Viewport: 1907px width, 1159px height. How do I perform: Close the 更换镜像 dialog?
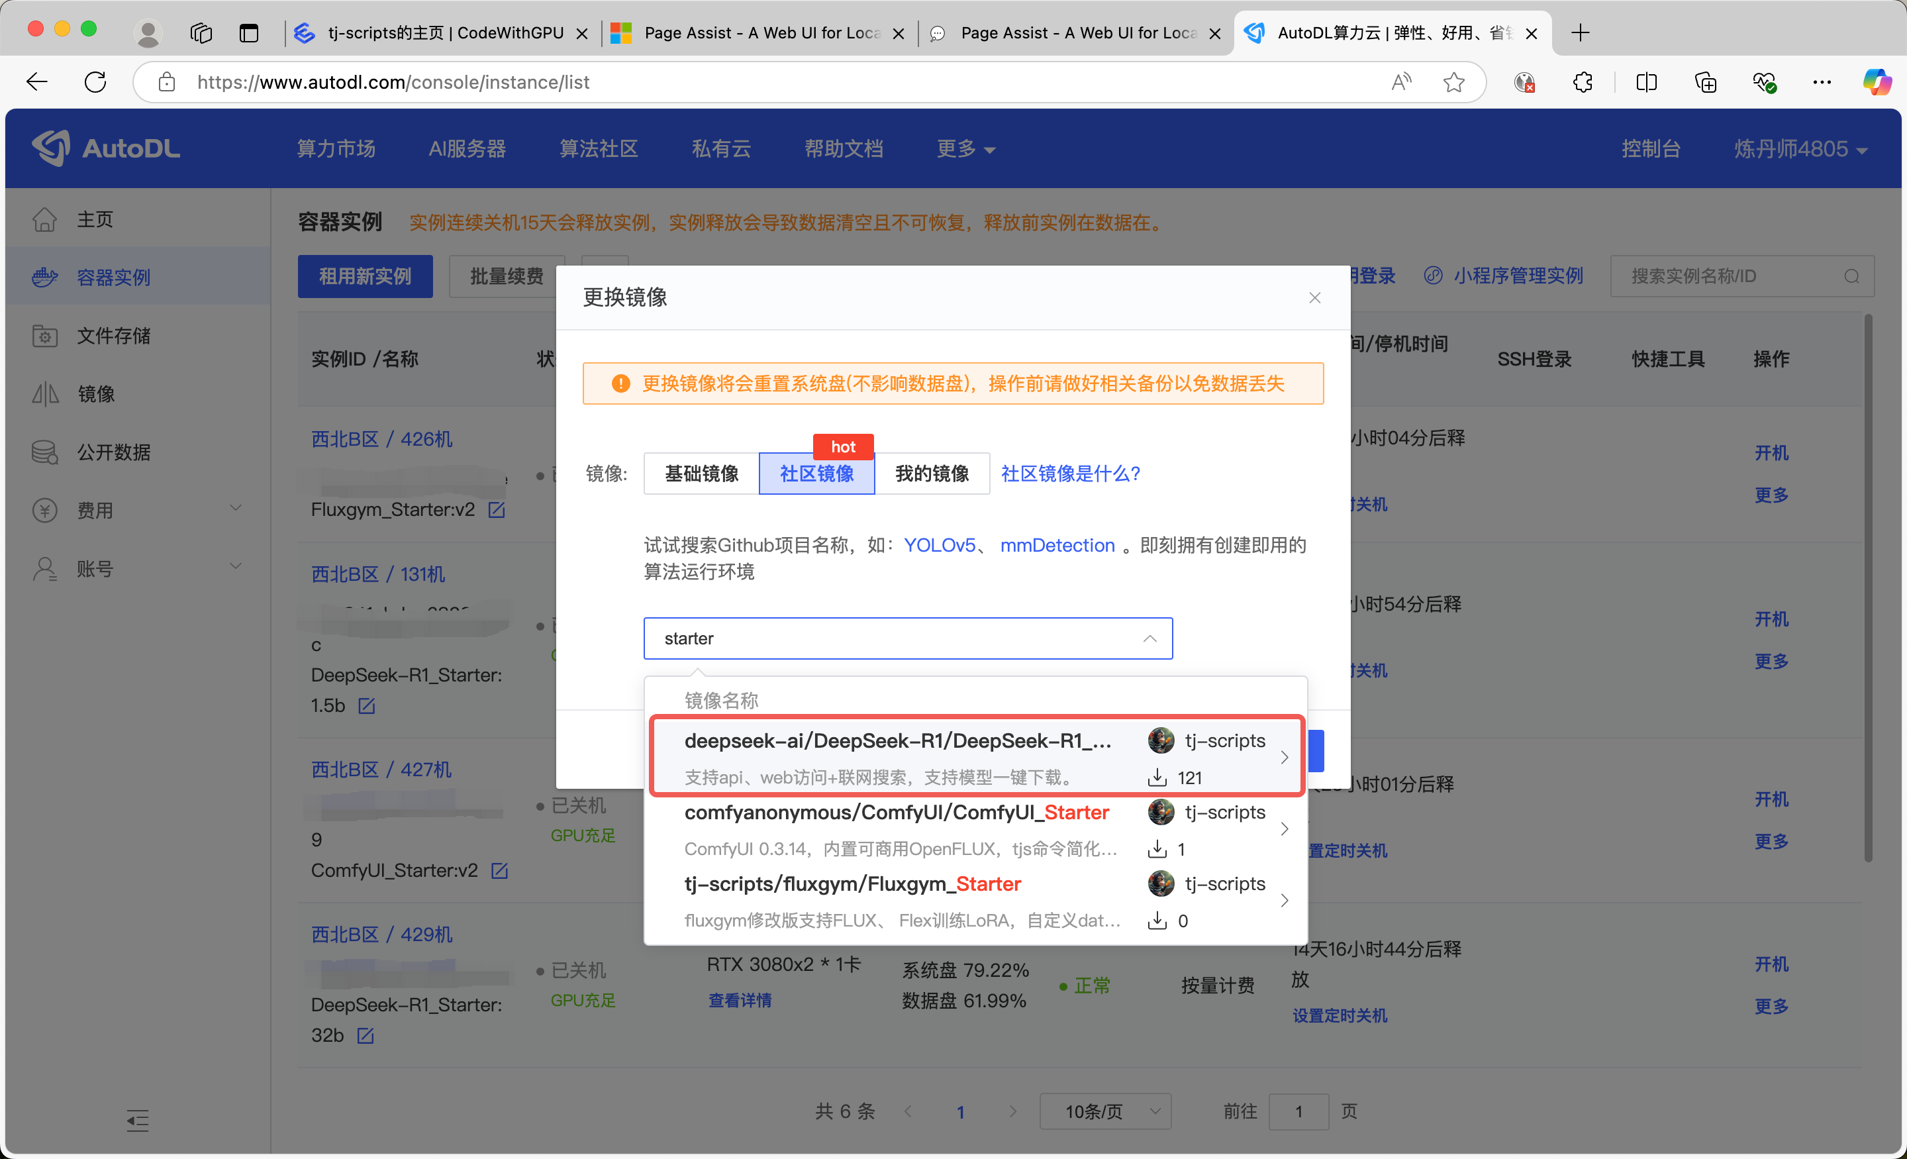(1314, 298)
